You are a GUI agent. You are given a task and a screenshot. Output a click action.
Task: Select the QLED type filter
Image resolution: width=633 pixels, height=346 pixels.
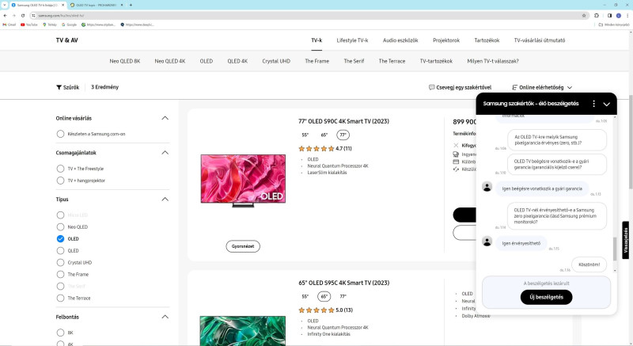(x=60, y=251)
